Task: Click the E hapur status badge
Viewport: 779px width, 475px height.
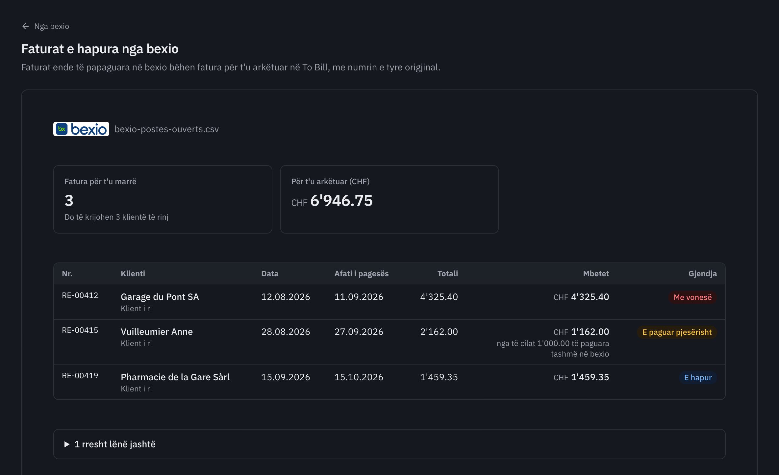Action: point(698,378)
